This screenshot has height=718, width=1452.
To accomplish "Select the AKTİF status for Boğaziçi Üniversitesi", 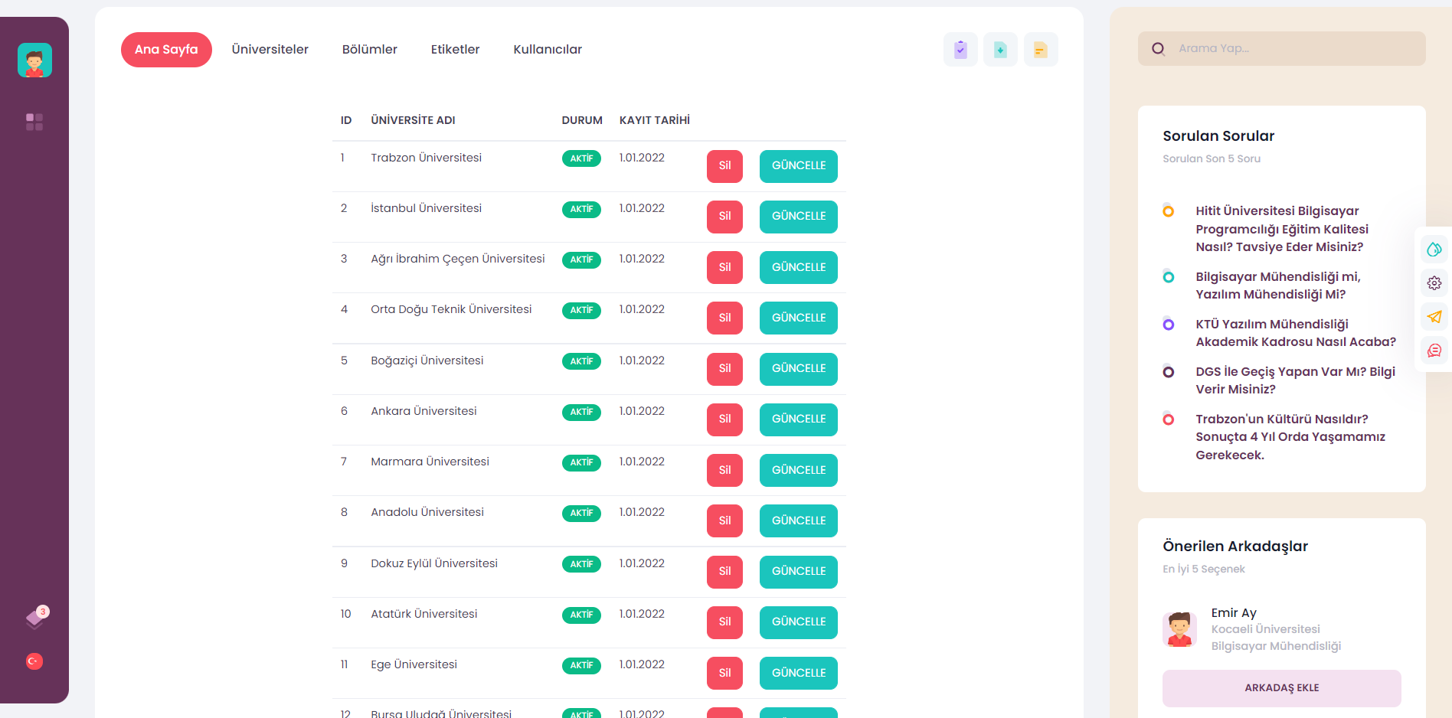I will click(x=582, y=361).
